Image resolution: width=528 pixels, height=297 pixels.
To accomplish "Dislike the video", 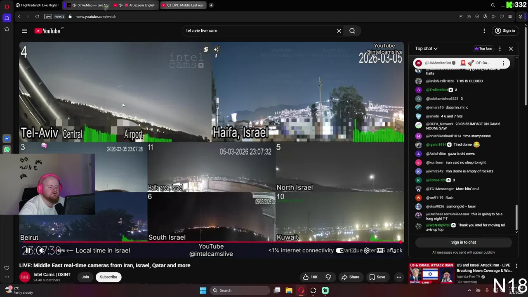I will click(x=328, y=277).
